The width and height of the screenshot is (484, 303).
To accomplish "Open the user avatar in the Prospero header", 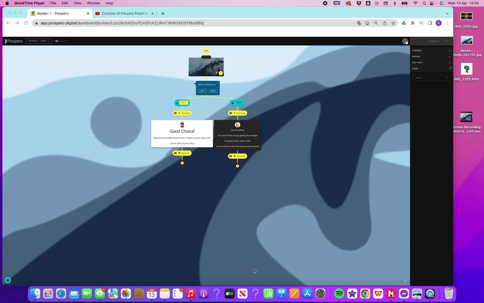I will coord(405,41).
